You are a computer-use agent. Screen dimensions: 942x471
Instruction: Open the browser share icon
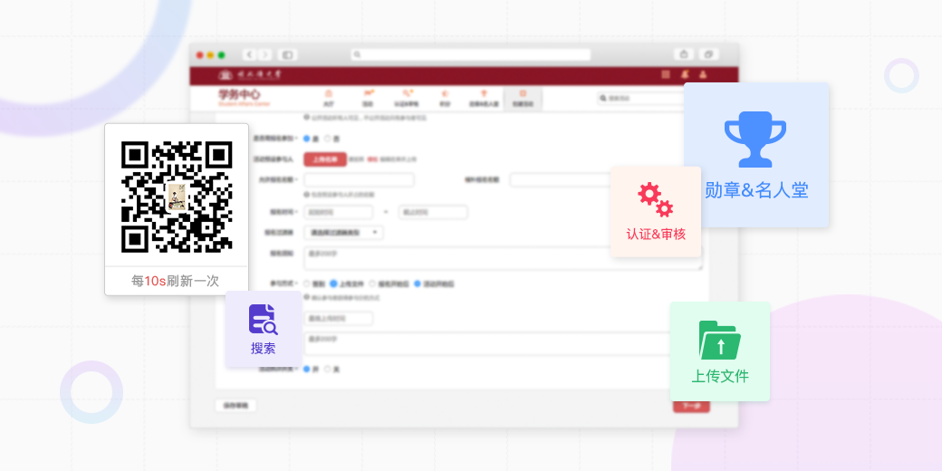point(684,54)
